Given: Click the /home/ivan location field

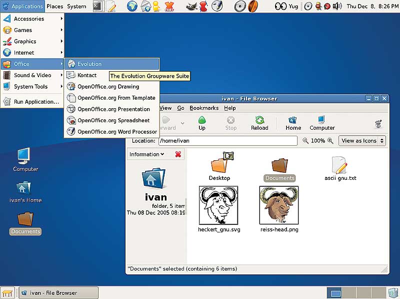Looking at the screenshot, I should 228,141.
